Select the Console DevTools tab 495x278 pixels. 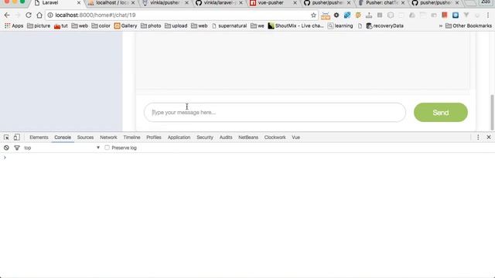[63, 137]
